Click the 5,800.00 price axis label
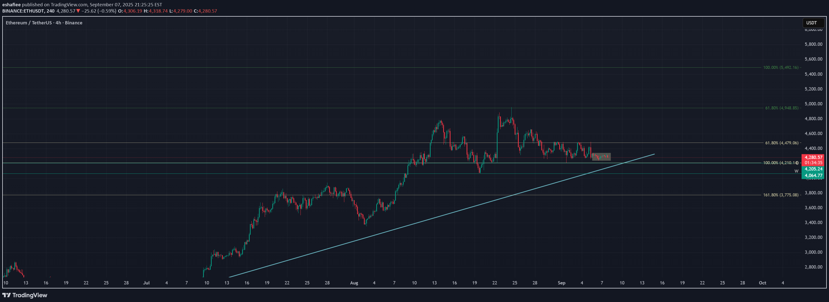829x302 pixels. pyautogui.click(x=814, y=45)
